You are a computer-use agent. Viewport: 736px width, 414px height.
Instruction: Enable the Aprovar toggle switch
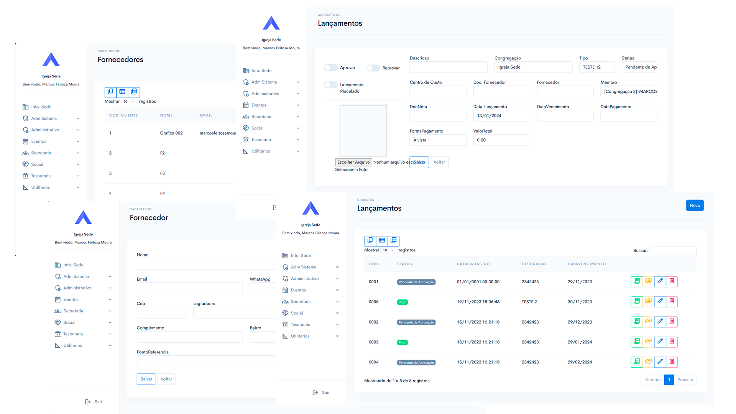[x=330, y=68]
